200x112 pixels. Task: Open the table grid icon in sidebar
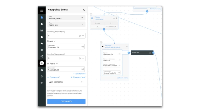coord(42,50)
